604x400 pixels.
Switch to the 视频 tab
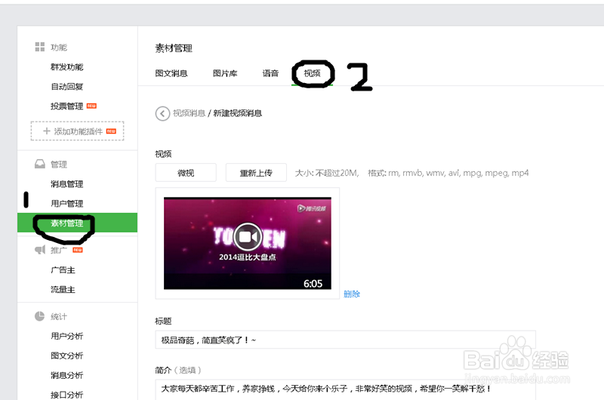[312, 73]
